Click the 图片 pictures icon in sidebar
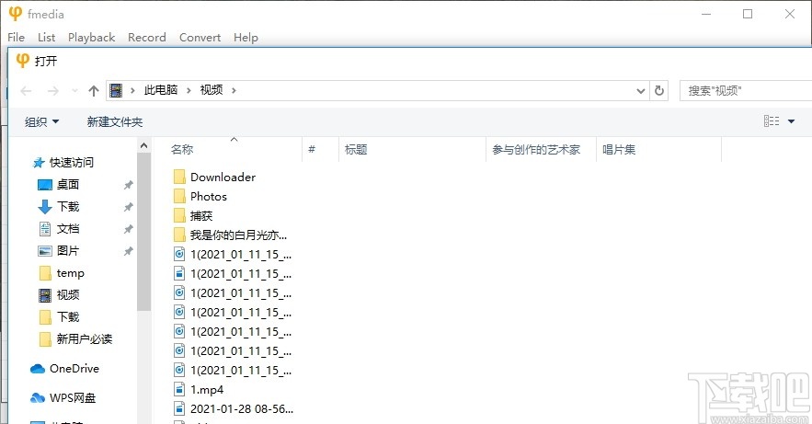812x424 pixels. coord(45,251)
